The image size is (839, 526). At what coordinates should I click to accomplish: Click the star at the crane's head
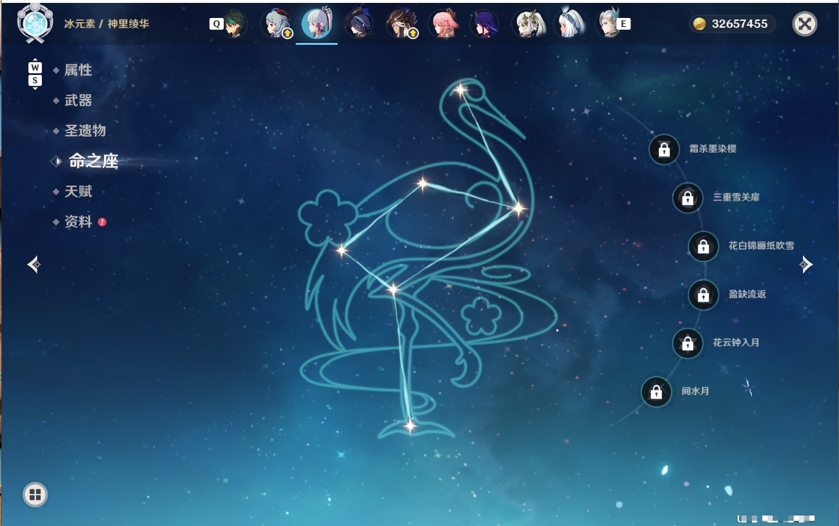(460, 90)
